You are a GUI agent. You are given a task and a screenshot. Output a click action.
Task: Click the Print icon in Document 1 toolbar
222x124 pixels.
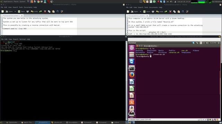(x=28, y=11)
